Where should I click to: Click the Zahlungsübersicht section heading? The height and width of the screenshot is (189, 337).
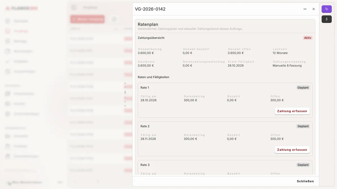(151, 38)
